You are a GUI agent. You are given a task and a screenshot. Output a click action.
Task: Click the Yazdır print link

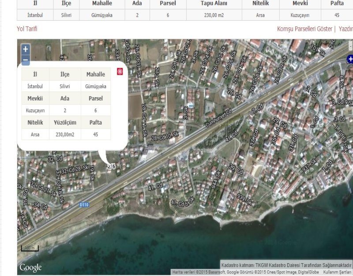click(x=345, y=29)
